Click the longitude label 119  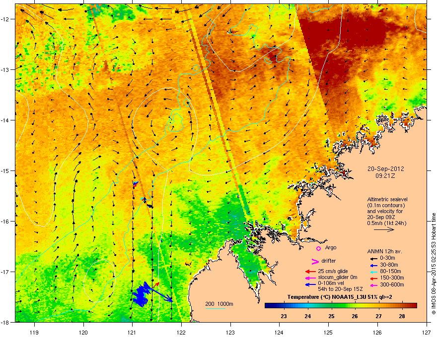point(34,332)
